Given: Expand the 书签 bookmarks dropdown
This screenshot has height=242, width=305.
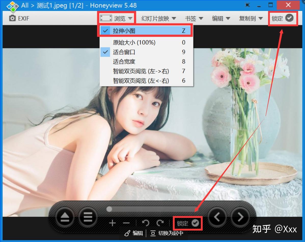Looking at the screenshot, I should [194, 18].
